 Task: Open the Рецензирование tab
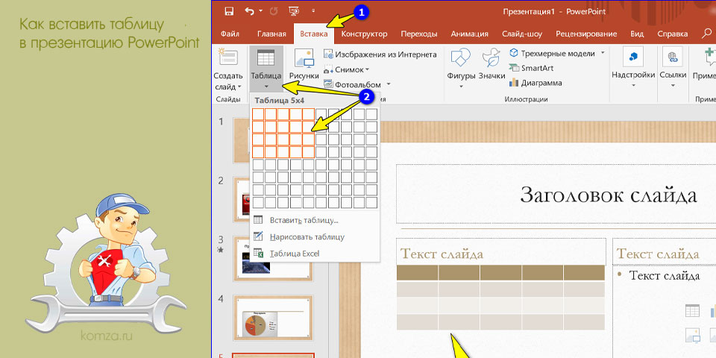[586, 34]
